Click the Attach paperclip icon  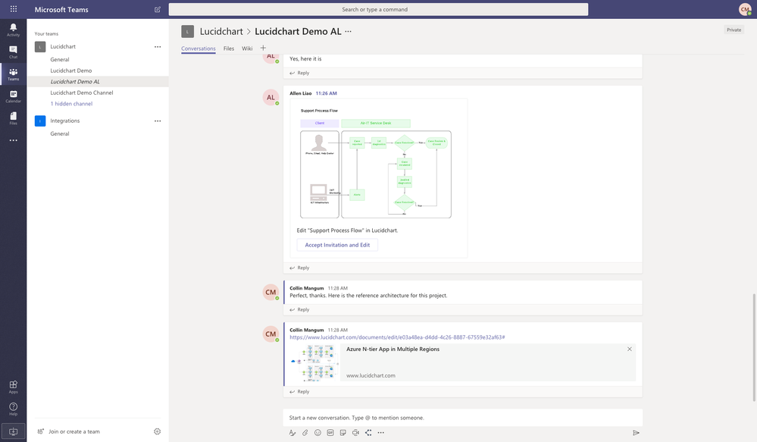[305, 432]
